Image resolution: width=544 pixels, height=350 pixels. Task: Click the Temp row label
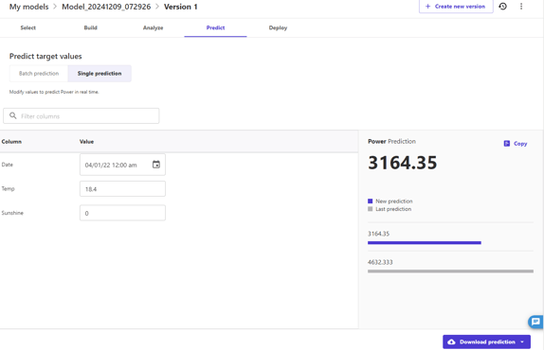8,188
